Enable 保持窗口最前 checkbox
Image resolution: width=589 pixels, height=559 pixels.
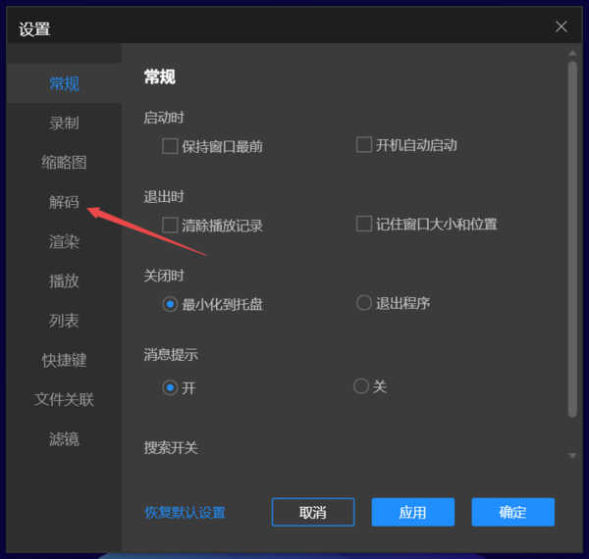[x=170, y=146]
